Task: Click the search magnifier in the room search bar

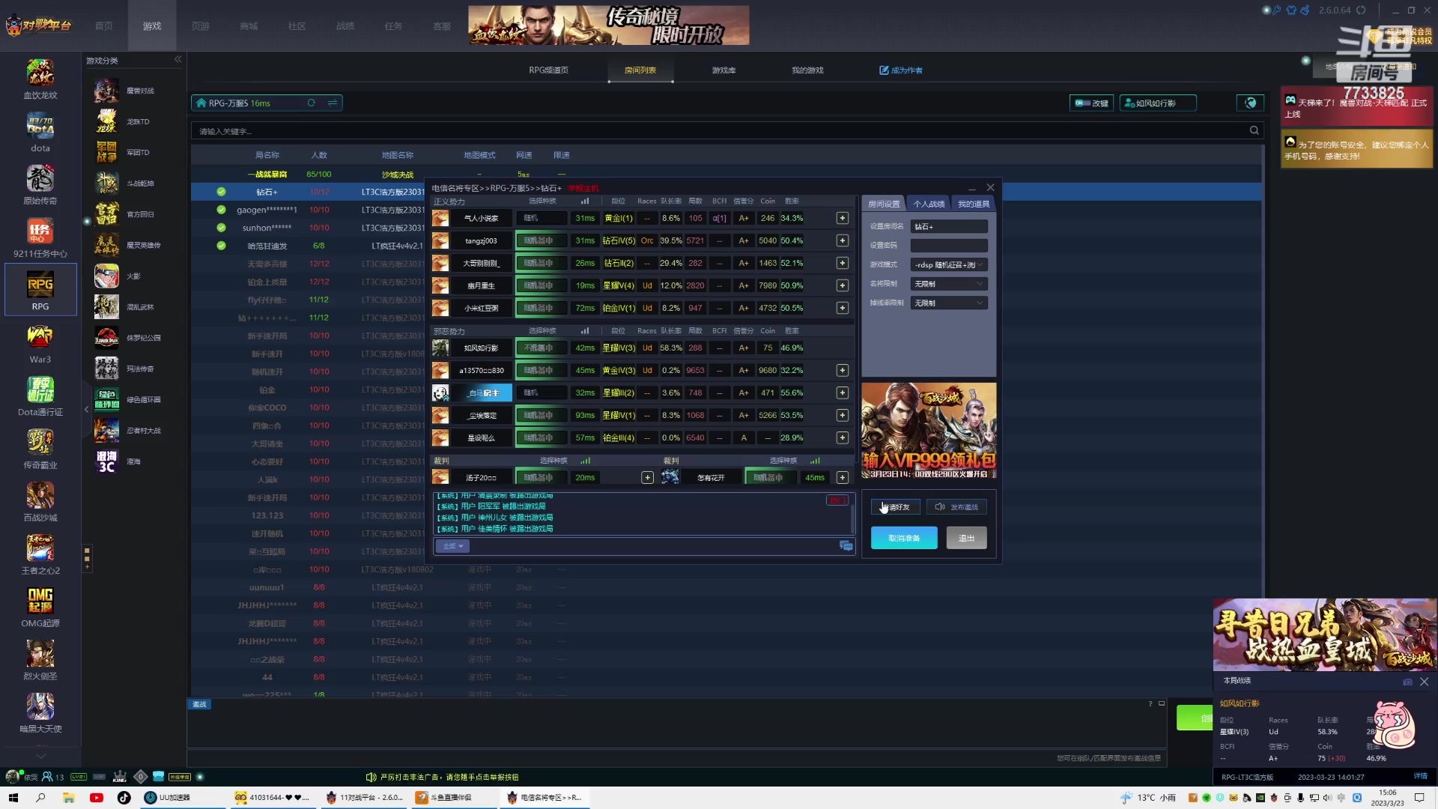Action: (x=1254, y=130)
